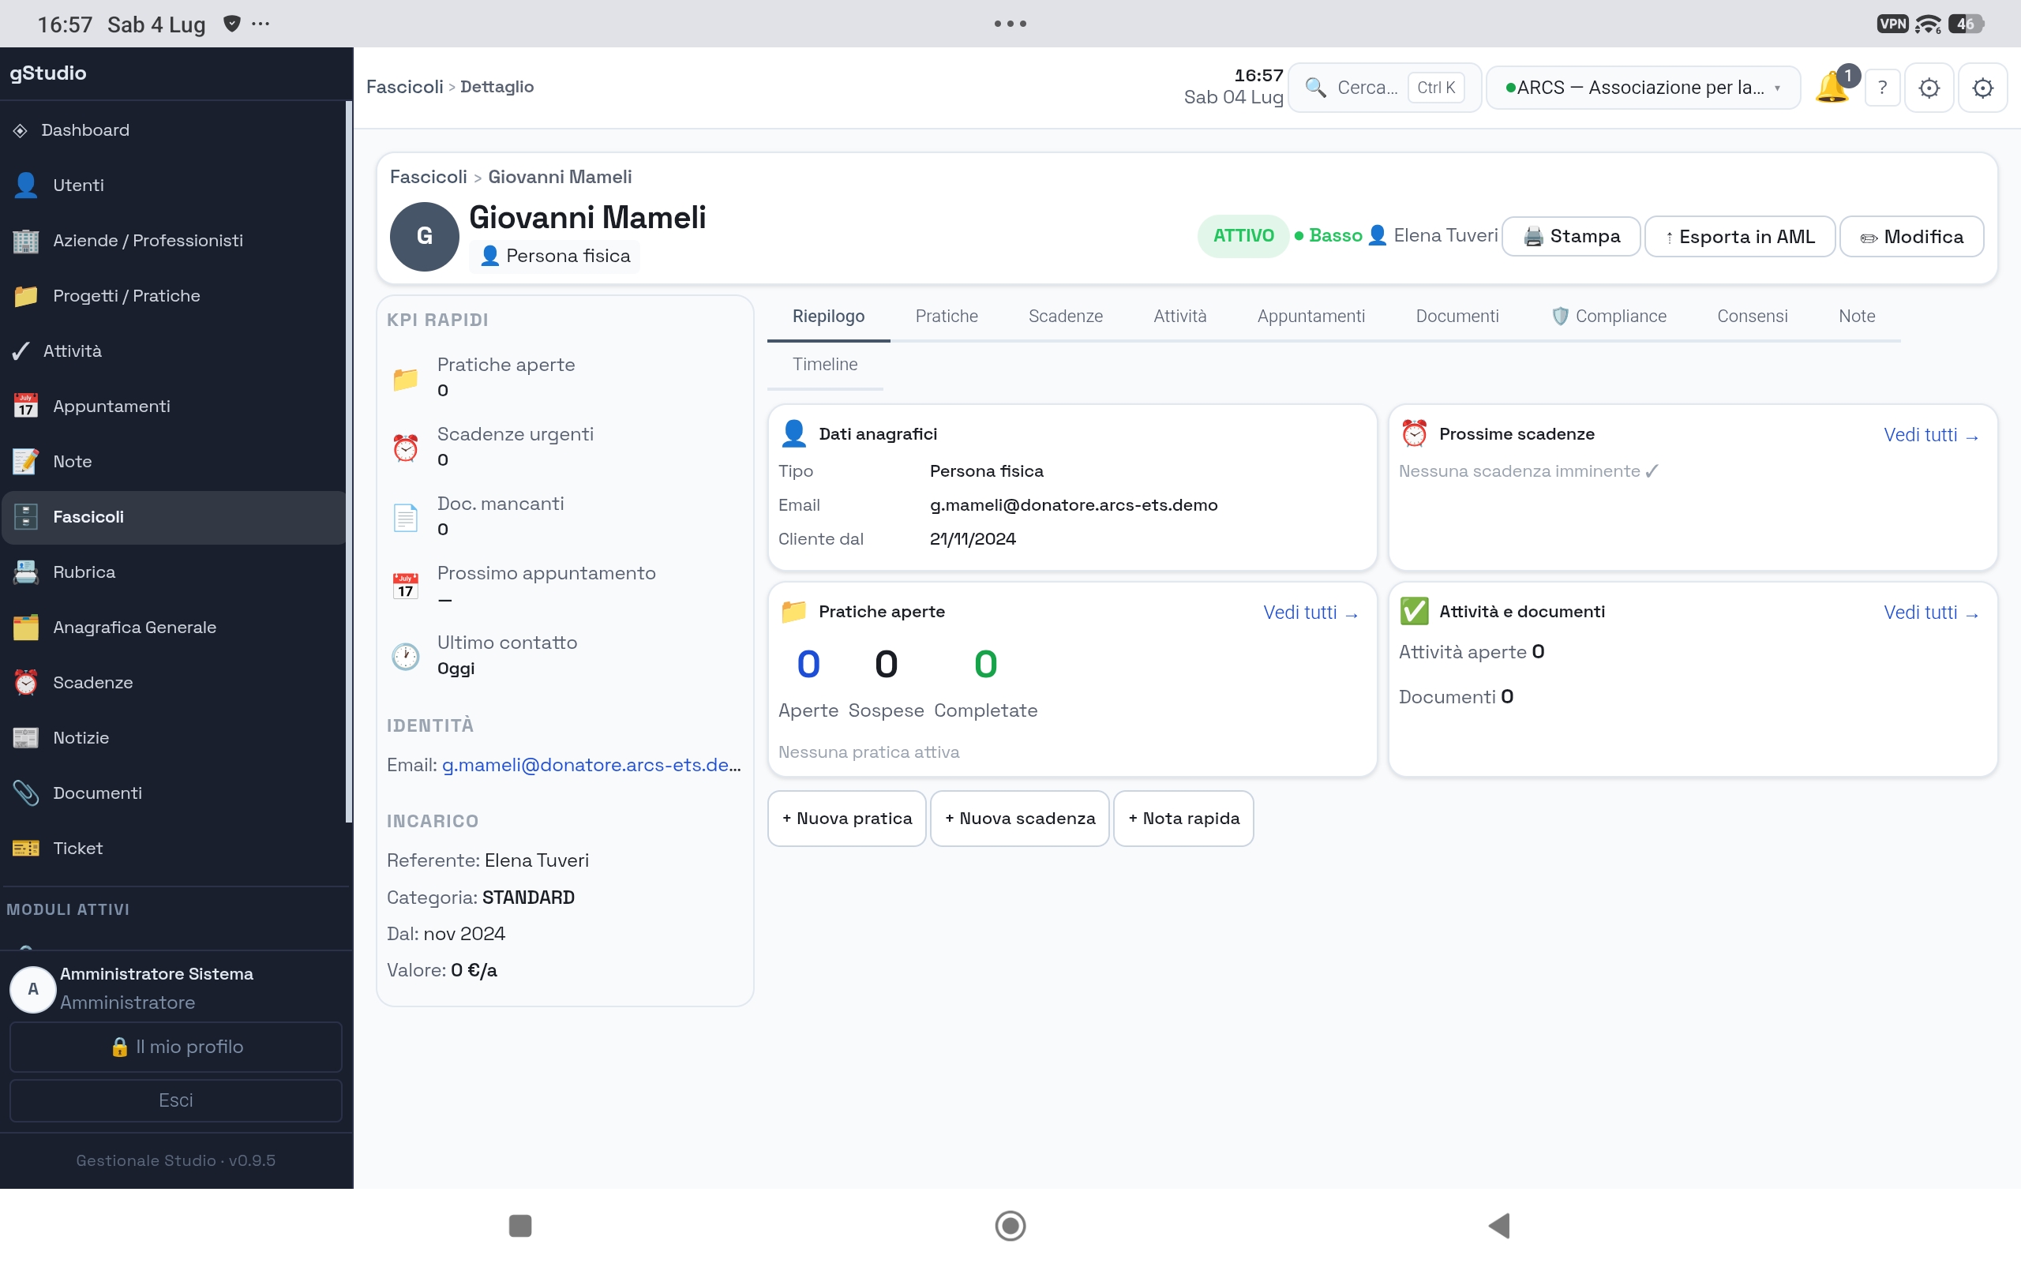
Task: Click Fascicoli breadcrumb above Giovanni Mameli
Action: pos(429,177)
